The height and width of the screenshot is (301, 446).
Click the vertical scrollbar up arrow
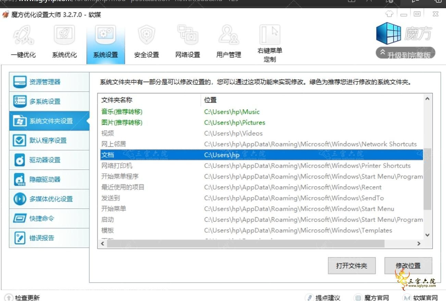click(x=427, y=99)
